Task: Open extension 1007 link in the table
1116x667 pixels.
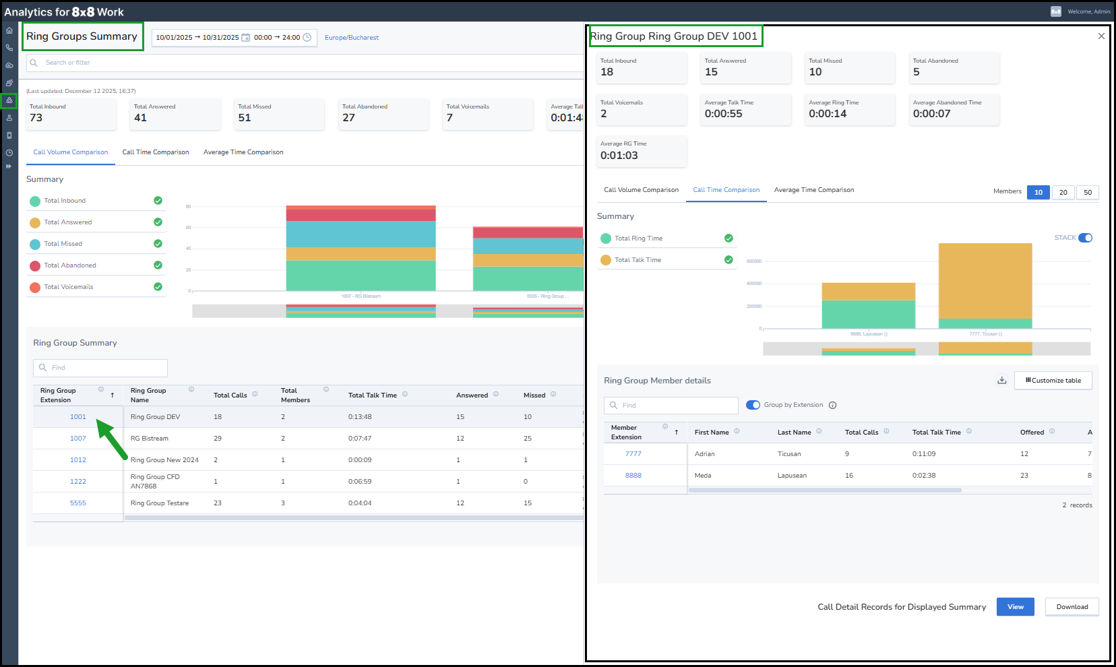Action: tap(78, 439)
